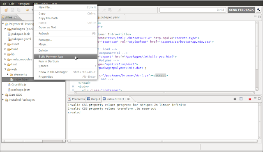Select the Files view tab
The height and width of the screenshot is (152, 263).
(x=9, y=17)
